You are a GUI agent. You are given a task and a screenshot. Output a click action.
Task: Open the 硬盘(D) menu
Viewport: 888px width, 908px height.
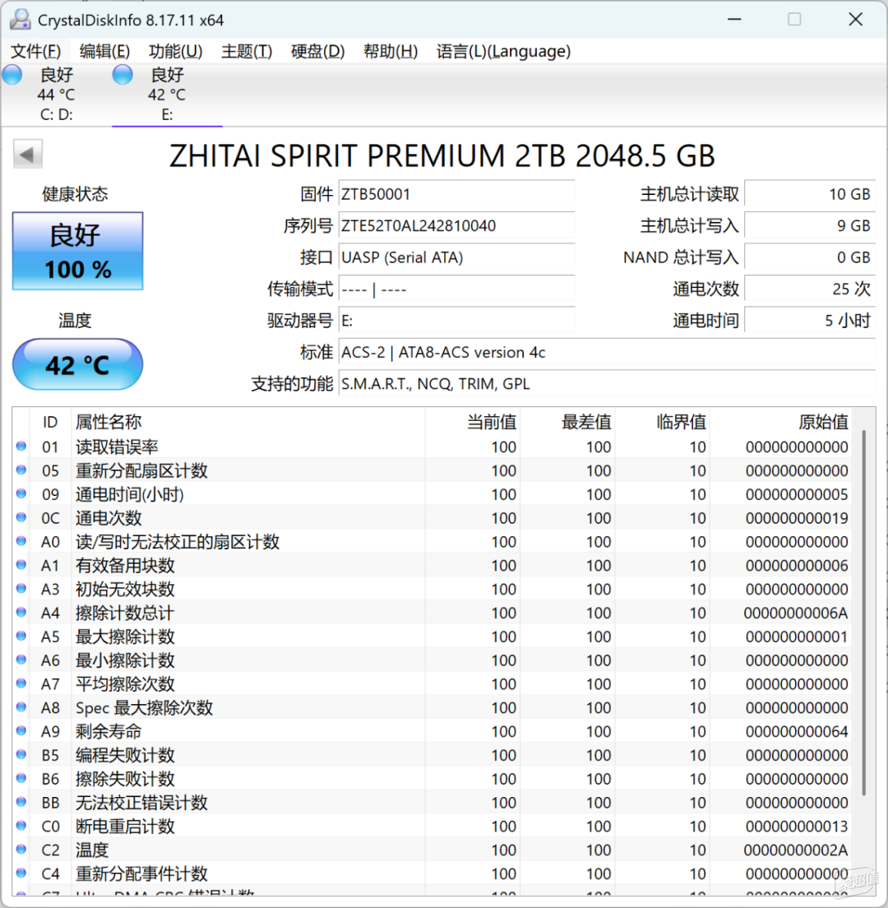coord(318,52)
